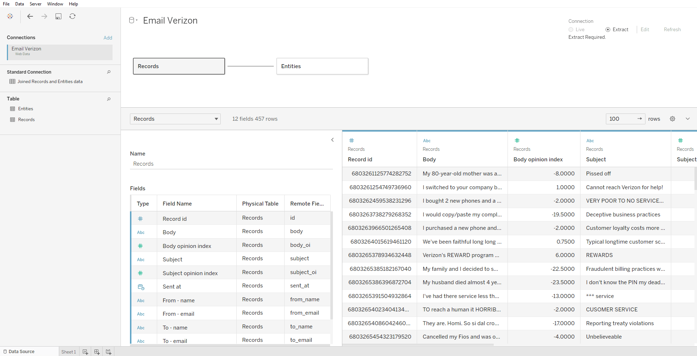Click number type icon on Body opinion index column

coord(517,141)
